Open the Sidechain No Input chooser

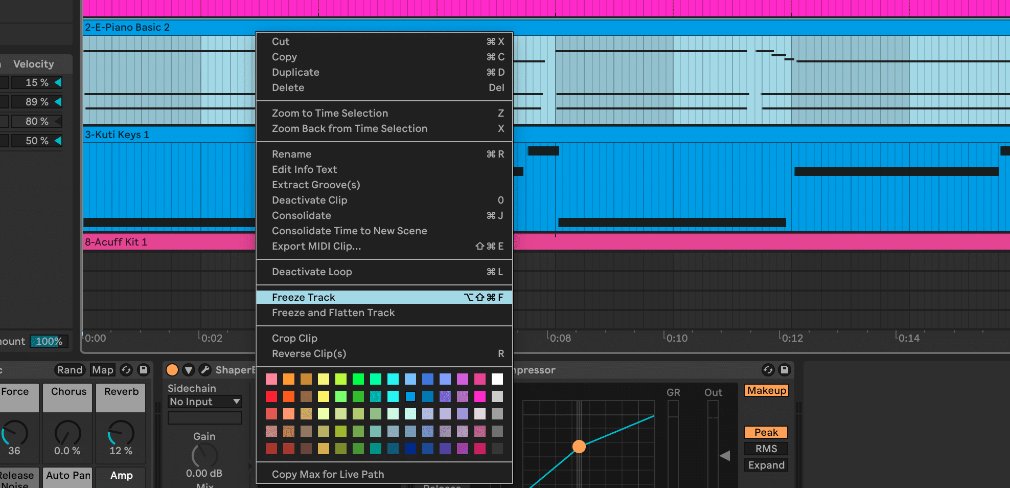point(204,402)
